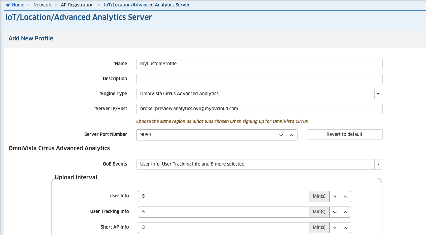Image resolution: width=426 pixels, height=235 pixels.
Task: Click Revert to default button
Action: coord(345,135)
